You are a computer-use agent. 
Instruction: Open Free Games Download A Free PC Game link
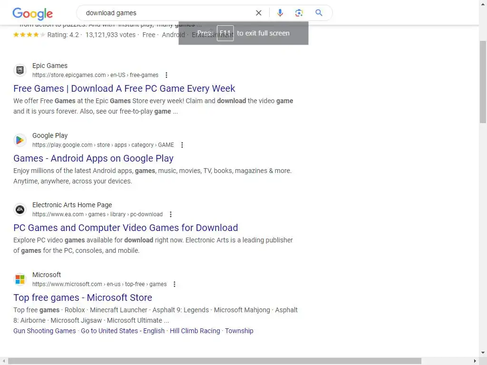point(124,88)
